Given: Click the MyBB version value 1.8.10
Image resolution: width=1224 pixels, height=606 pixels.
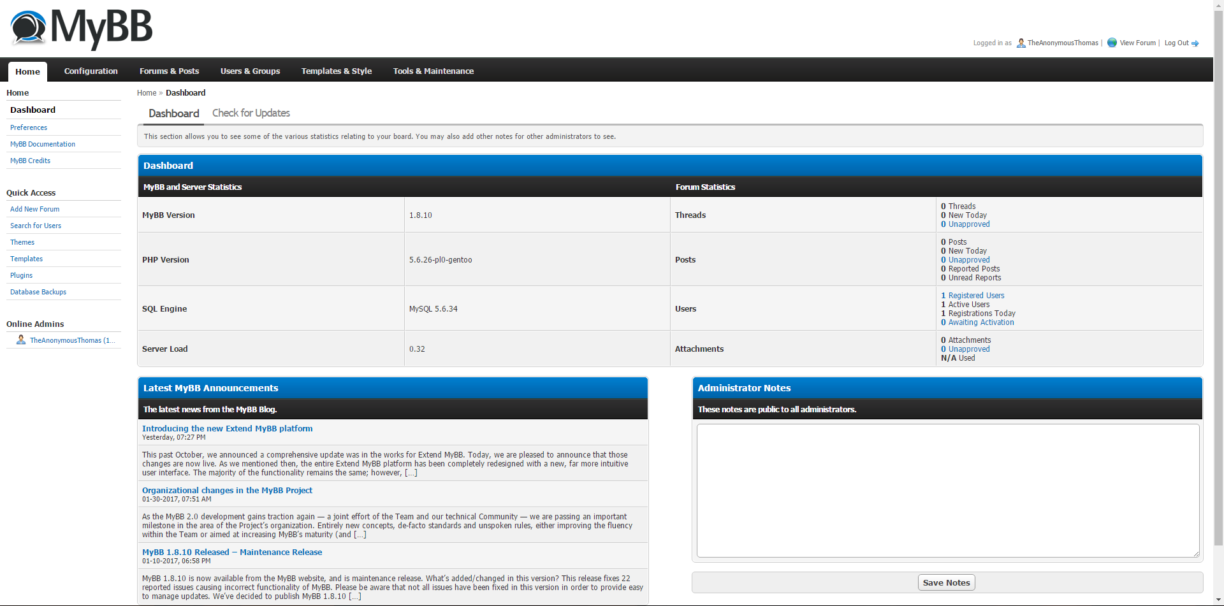Looking at the screenshot, I should (421, 215).
